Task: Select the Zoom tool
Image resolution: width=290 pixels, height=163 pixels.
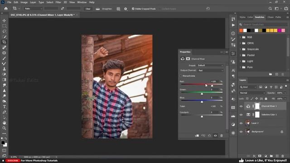Action: (4, 128)
